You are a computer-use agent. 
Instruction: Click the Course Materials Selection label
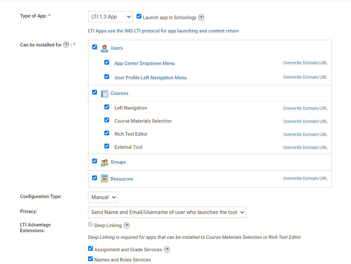143,121
